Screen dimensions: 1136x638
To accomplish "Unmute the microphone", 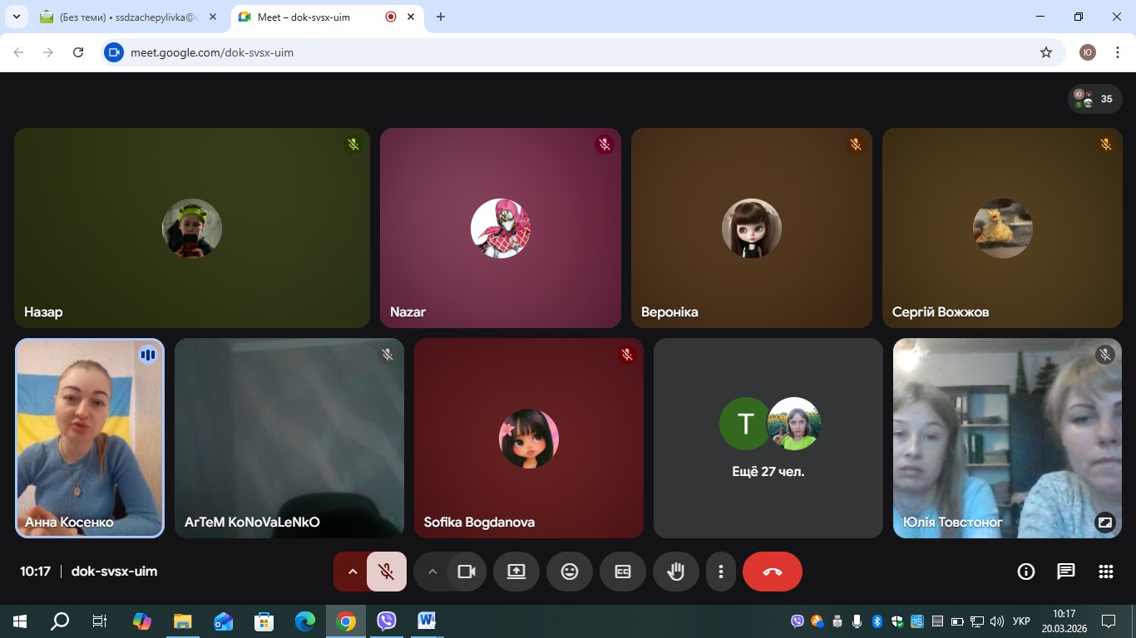I will click(386, 572).
